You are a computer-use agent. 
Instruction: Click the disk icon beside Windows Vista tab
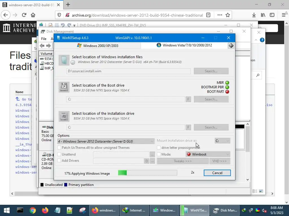[x=231, y=46]
